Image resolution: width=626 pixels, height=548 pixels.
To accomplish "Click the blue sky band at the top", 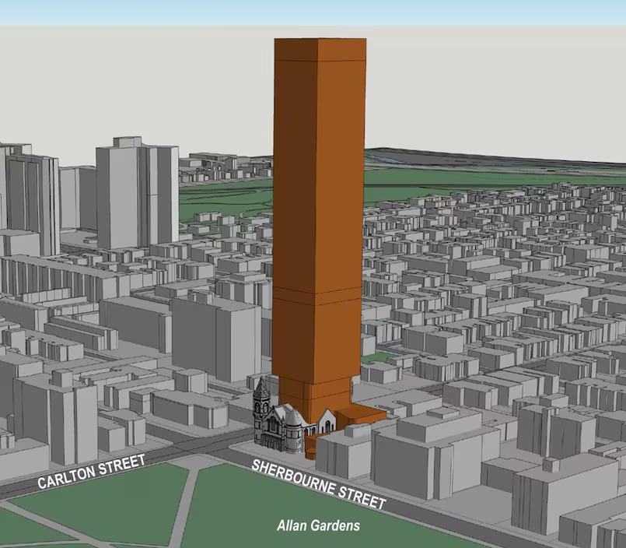I will coord(311,12).
